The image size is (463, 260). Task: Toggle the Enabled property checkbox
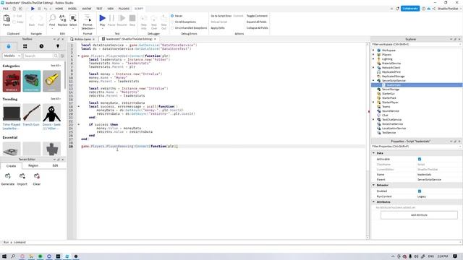(x=420, y=191)
